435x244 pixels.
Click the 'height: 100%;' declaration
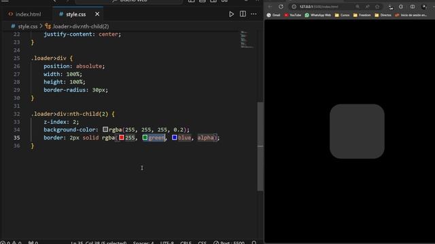tap(65, 82)
